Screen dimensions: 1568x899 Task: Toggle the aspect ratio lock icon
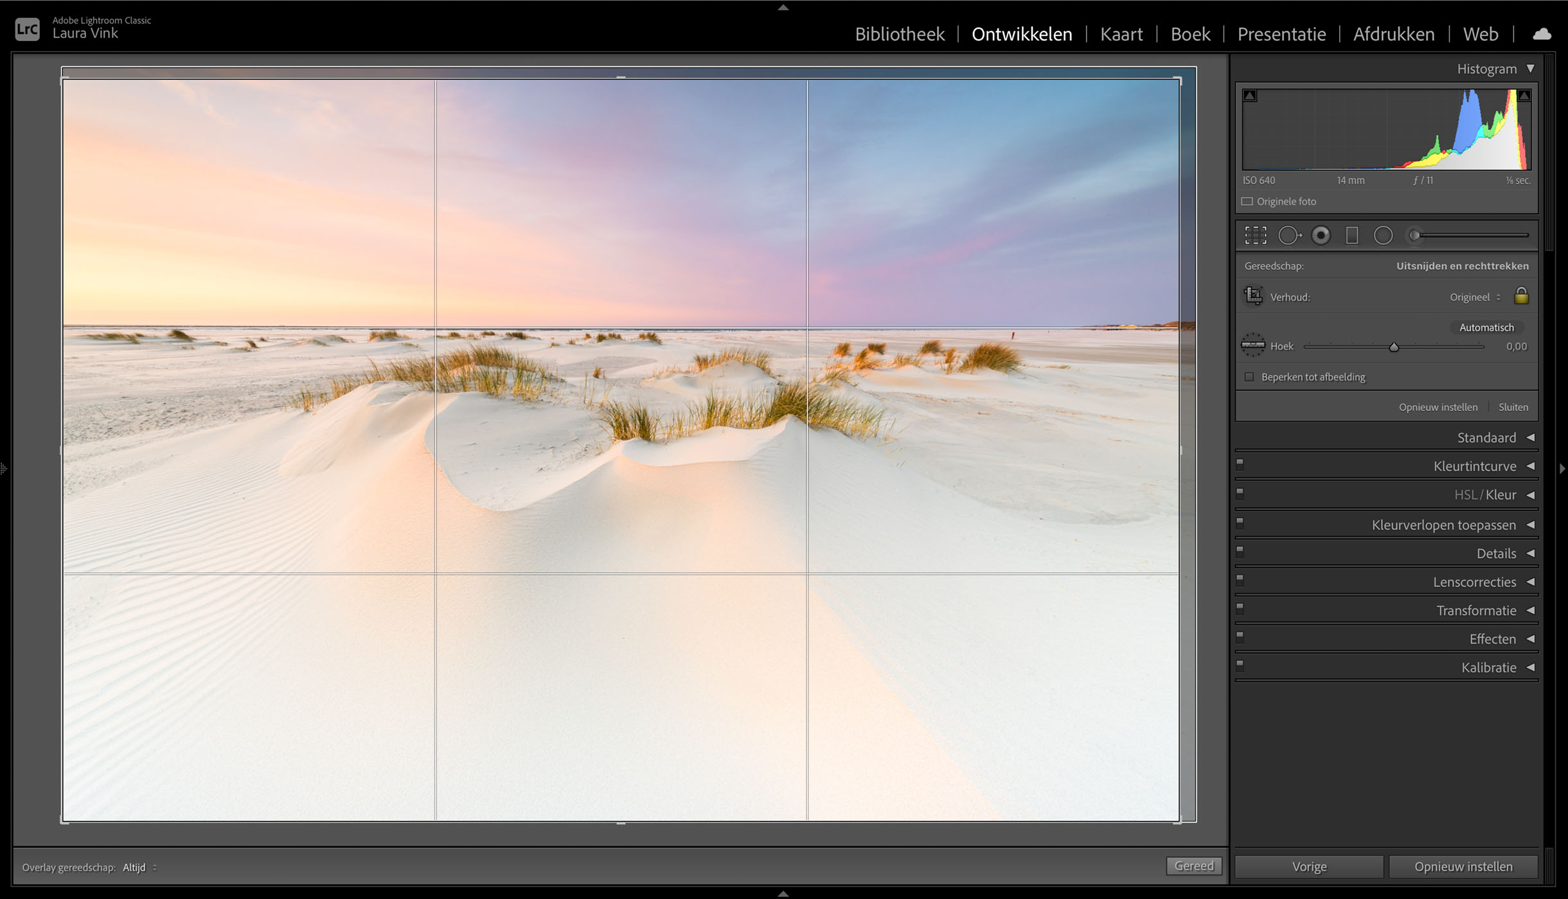pos(1521,296)
